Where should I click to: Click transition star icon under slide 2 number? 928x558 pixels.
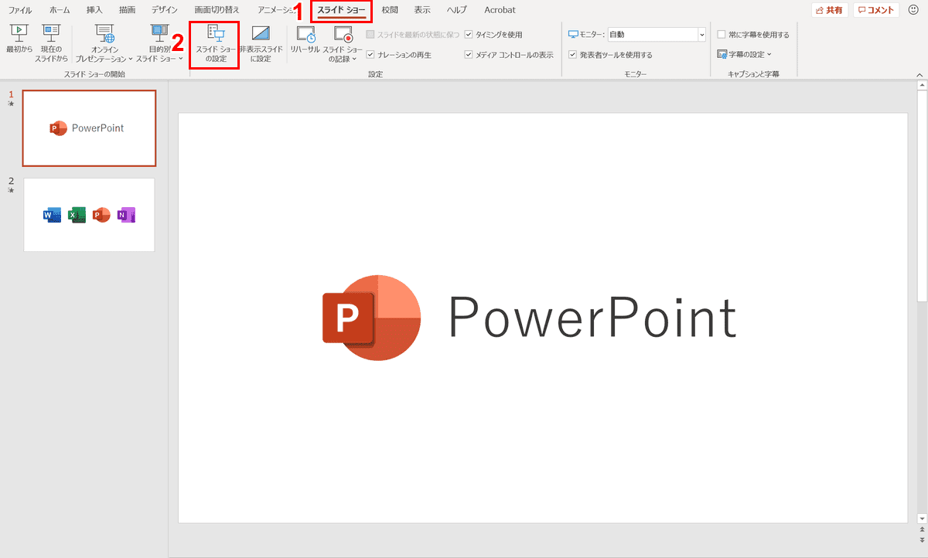click(11, 190)
